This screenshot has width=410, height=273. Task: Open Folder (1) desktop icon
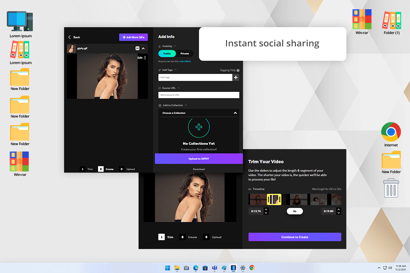392,23
